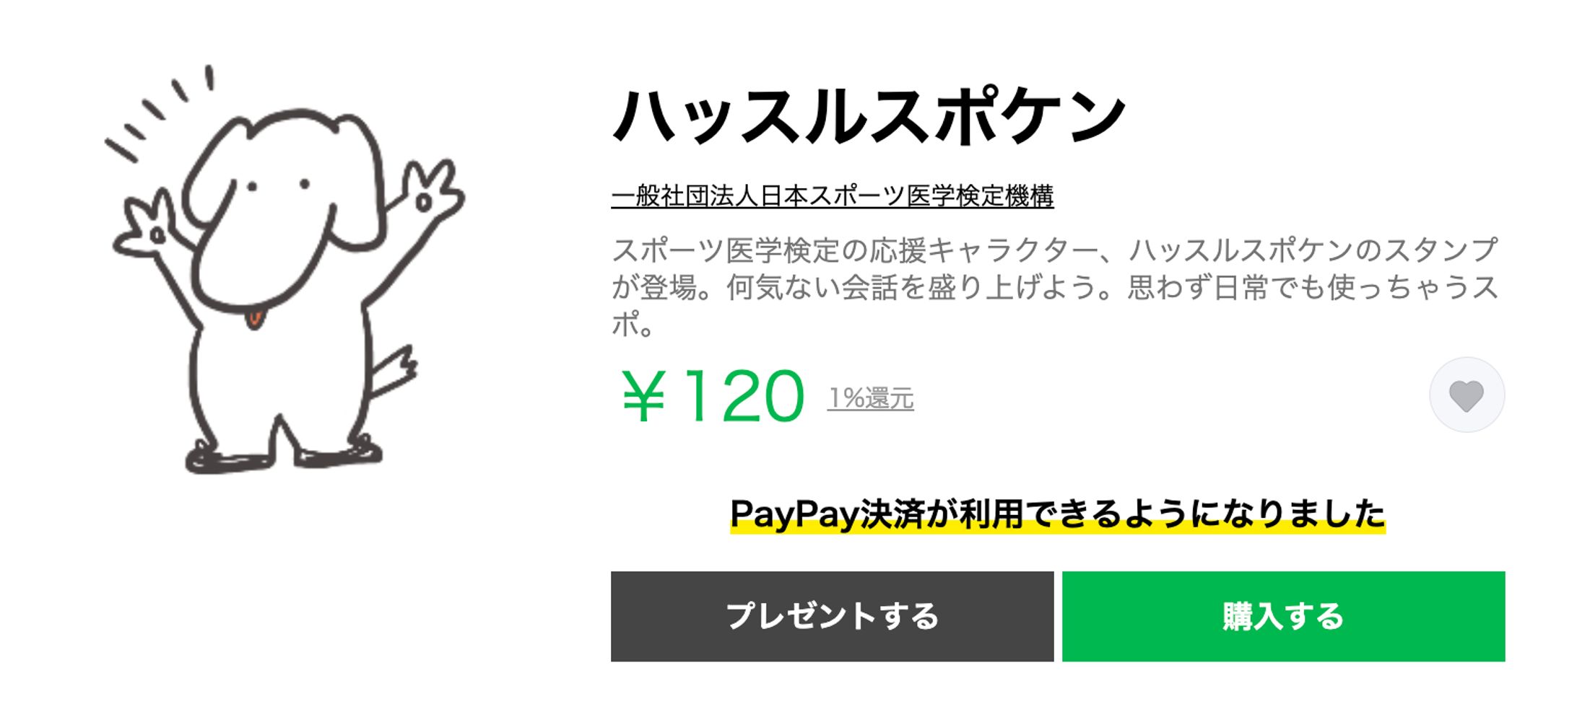Image resolution: width=1577 pixels, height=717 pixels.
Task: Click the dog's orange tongue
Action: tap(253, 318)
